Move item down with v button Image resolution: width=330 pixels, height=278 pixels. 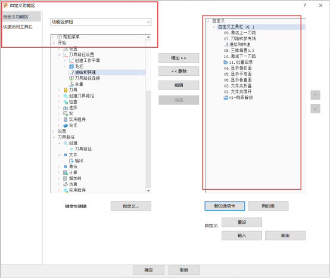[x=315, y=109]
